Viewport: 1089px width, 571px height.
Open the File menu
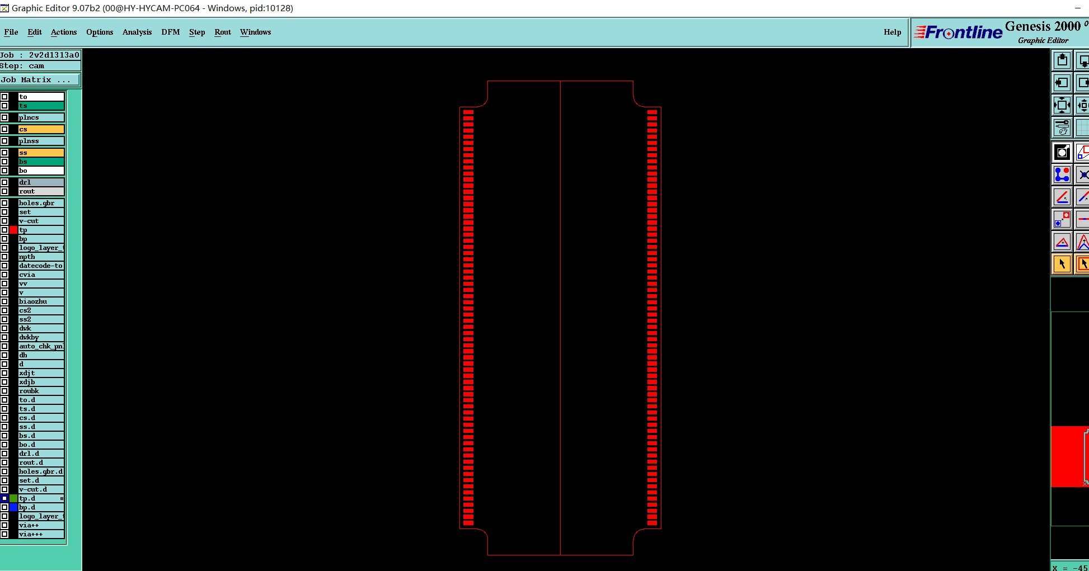[11, 32]
